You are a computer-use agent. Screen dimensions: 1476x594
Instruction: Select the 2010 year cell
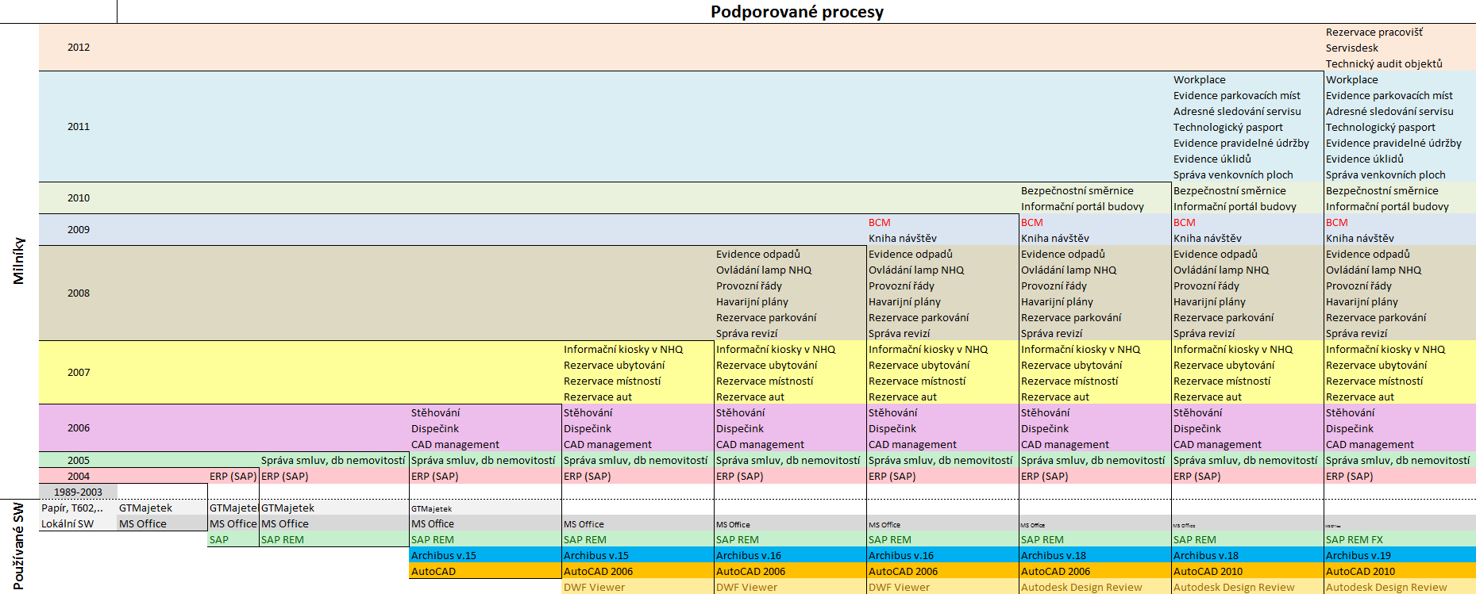point(79,198)
